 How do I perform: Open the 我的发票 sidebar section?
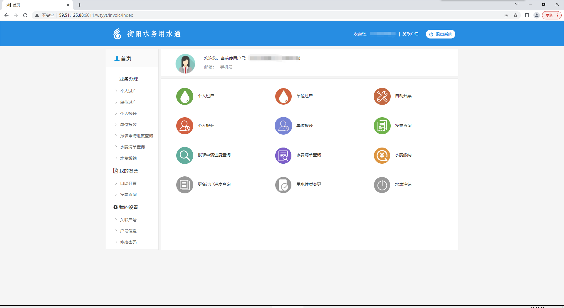128,171
